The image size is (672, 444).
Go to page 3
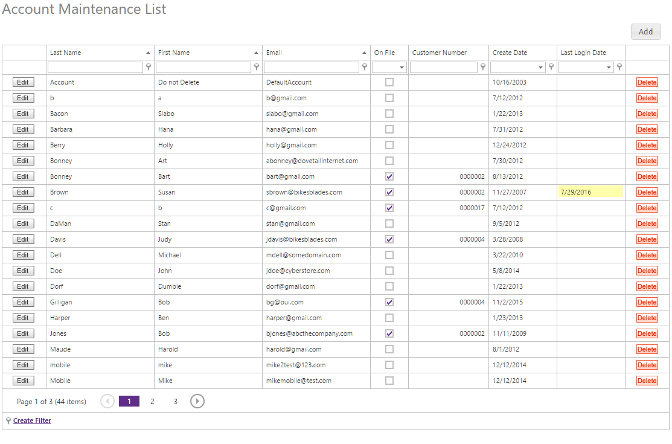click(175, 402)
